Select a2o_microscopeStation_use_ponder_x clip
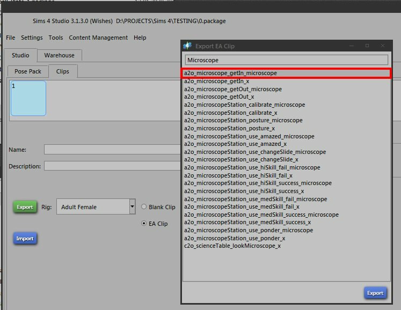 click(287, 238)
